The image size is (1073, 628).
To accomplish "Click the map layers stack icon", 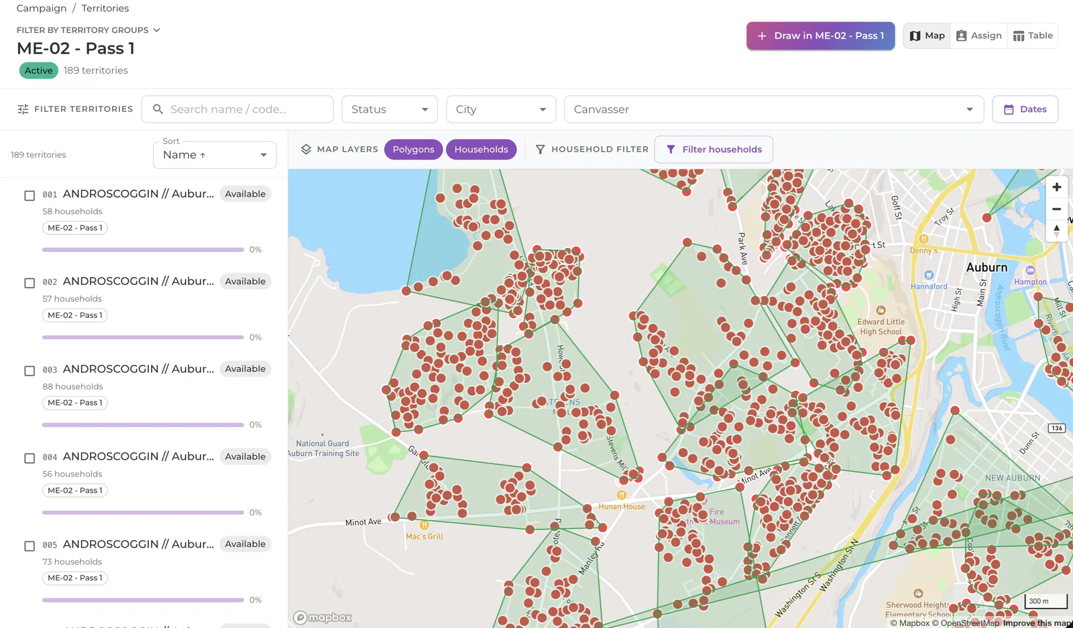I will click(306, 149).
